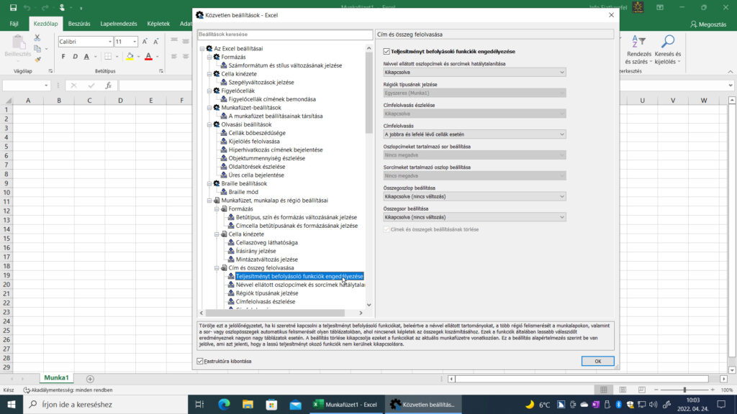This screenshot has height=414, width=737.
Task: Open the Összegoszlop beállítása dropdown
Action: pos(474,196)
